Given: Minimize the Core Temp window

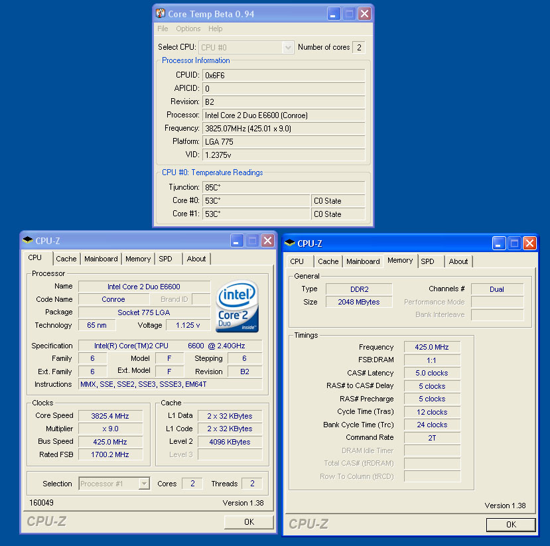Looking at the screenshot, I should 334,14.
